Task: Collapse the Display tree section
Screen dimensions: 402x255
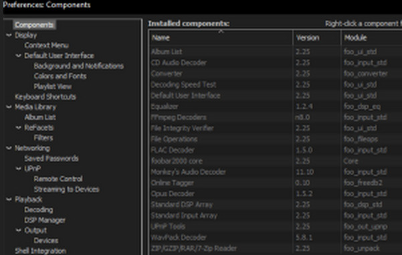Action: coord(9,35)
